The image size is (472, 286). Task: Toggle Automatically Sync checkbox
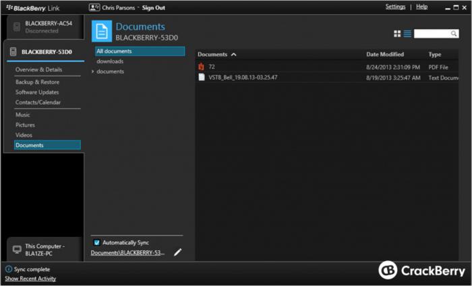(x=97, y=242)
